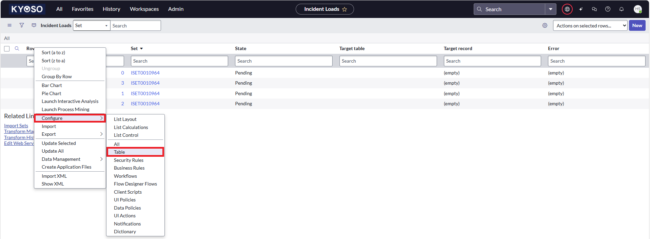Toggle the select-all rows checkbox

pyautogui.click(x=7, y=49)
